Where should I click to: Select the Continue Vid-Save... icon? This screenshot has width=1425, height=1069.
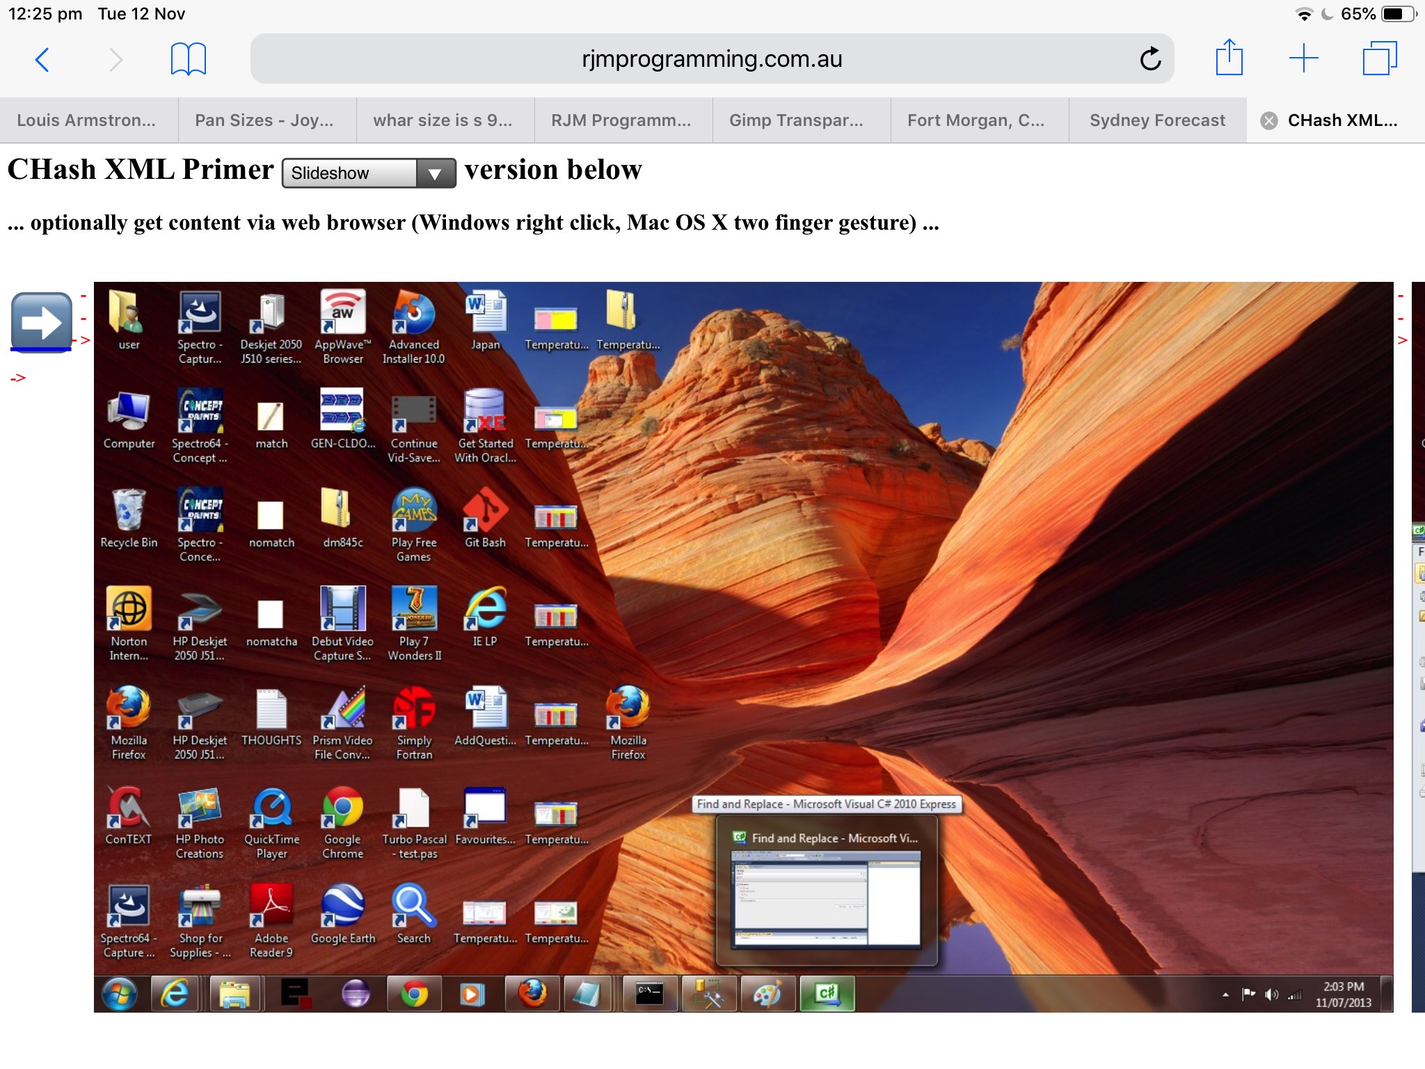coord(414,427)
